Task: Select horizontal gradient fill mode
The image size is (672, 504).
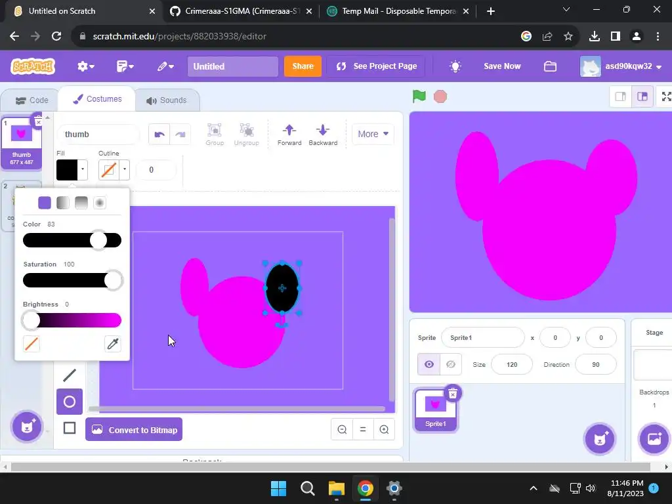Action: coord(63,203)
